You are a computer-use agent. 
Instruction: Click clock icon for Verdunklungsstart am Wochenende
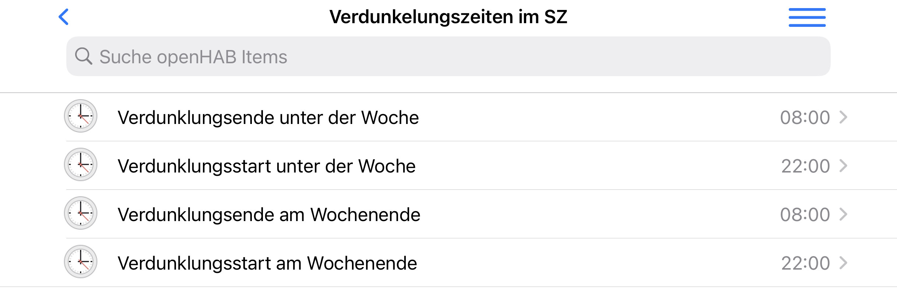[81, 262]
